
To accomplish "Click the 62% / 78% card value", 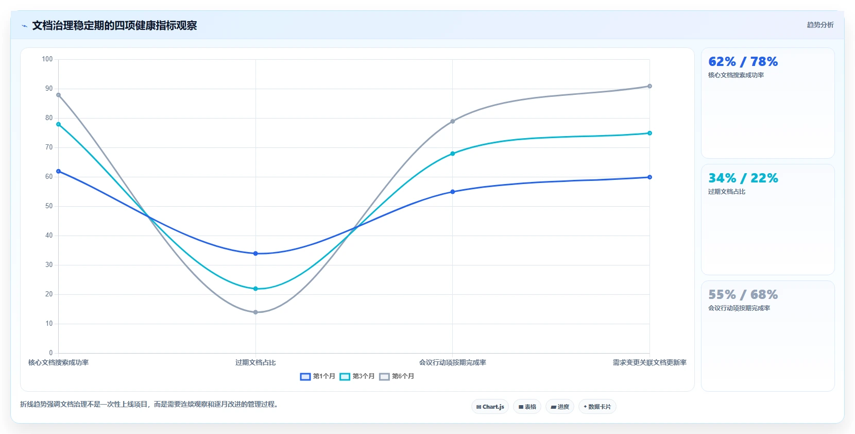I will pyautogui.click(x=743, y=62).
